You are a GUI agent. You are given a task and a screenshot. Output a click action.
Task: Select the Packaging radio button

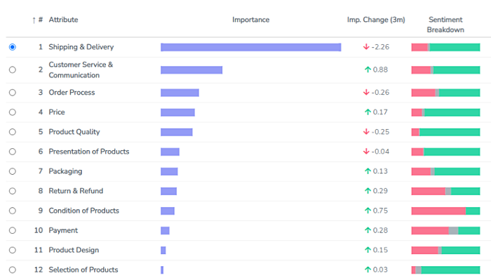[13, 171]
